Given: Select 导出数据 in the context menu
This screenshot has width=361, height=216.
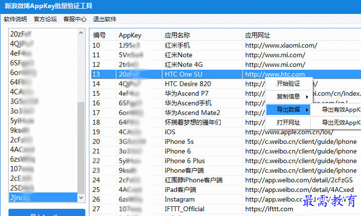Looking at the screenshot, I should click(x=288, y=110).
